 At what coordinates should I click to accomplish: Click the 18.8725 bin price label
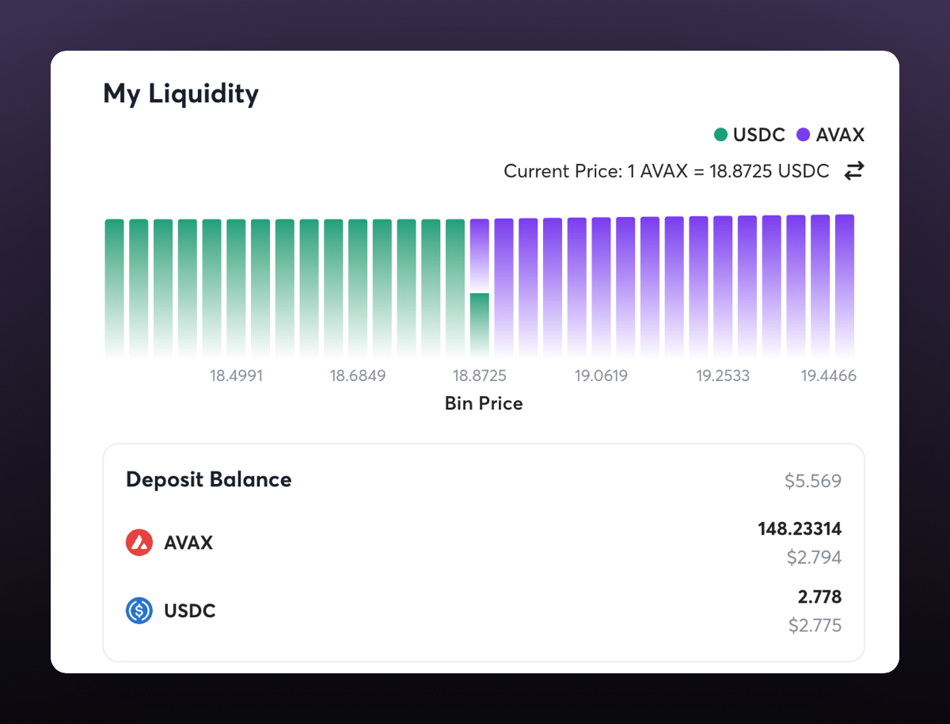(x=480, y=375)
